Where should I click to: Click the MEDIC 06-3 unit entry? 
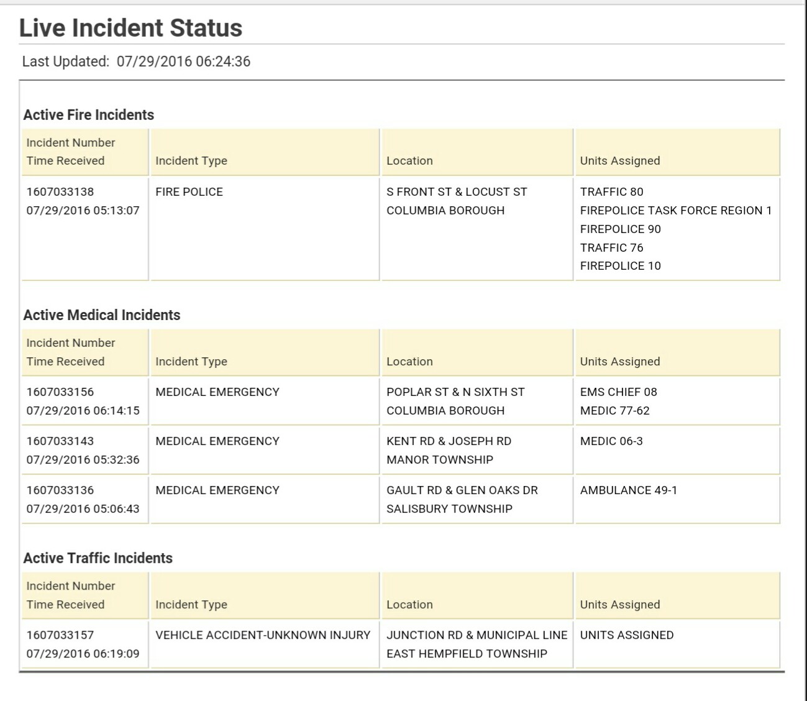[x=611, y=441]
